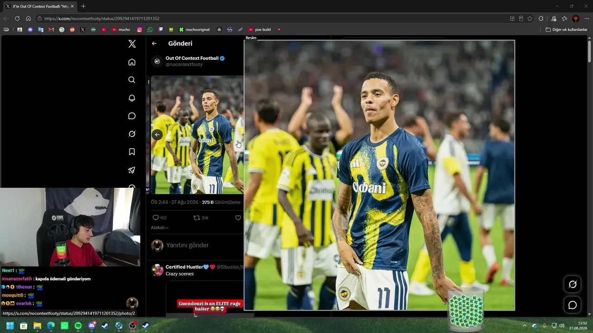The height and width of the screenshot is (333, 593).
Task: Open Gmail bookmark in favorites bar
Action: 51,30
